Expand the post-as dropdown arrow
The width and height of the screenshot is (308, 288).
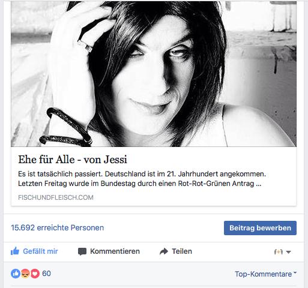[288, 252]
